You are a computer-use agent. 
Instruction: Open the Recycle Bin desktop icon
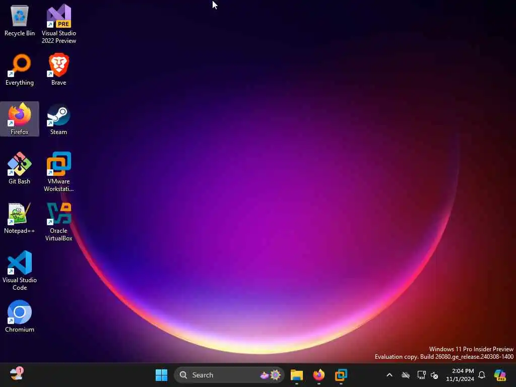click(x=20, y=20)
